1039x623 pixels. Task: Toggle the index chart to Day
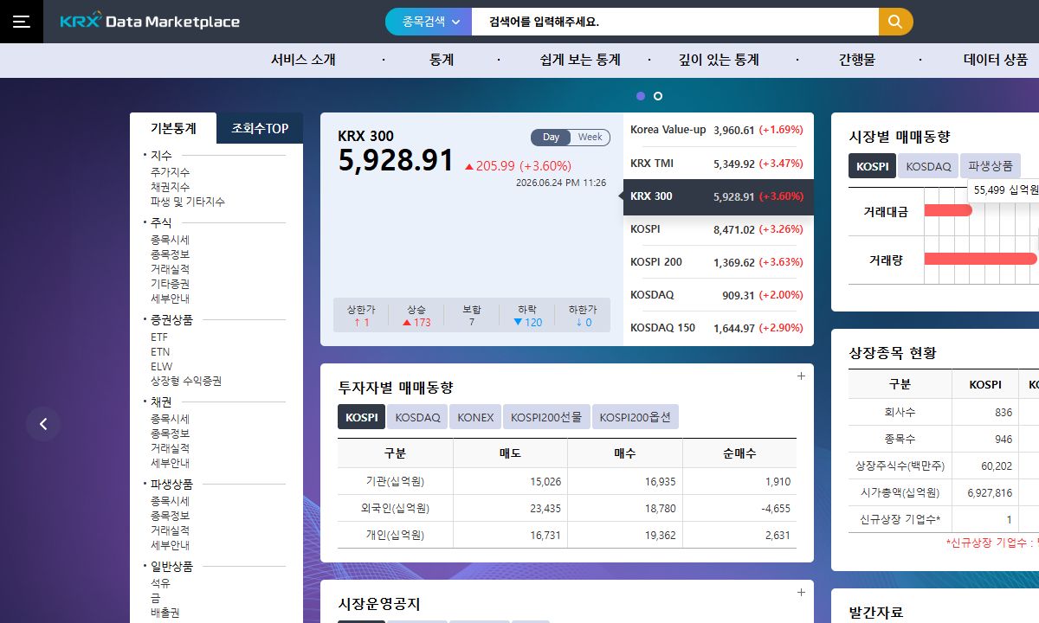(552, 137)
